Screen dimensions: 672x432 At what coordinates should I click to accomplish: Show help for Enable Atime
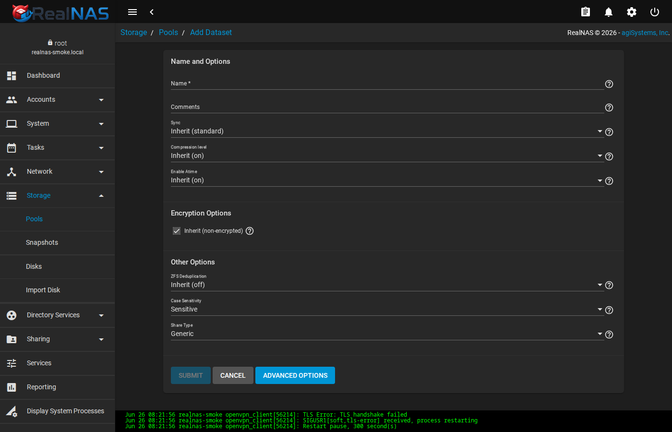(x=609, y=181)
